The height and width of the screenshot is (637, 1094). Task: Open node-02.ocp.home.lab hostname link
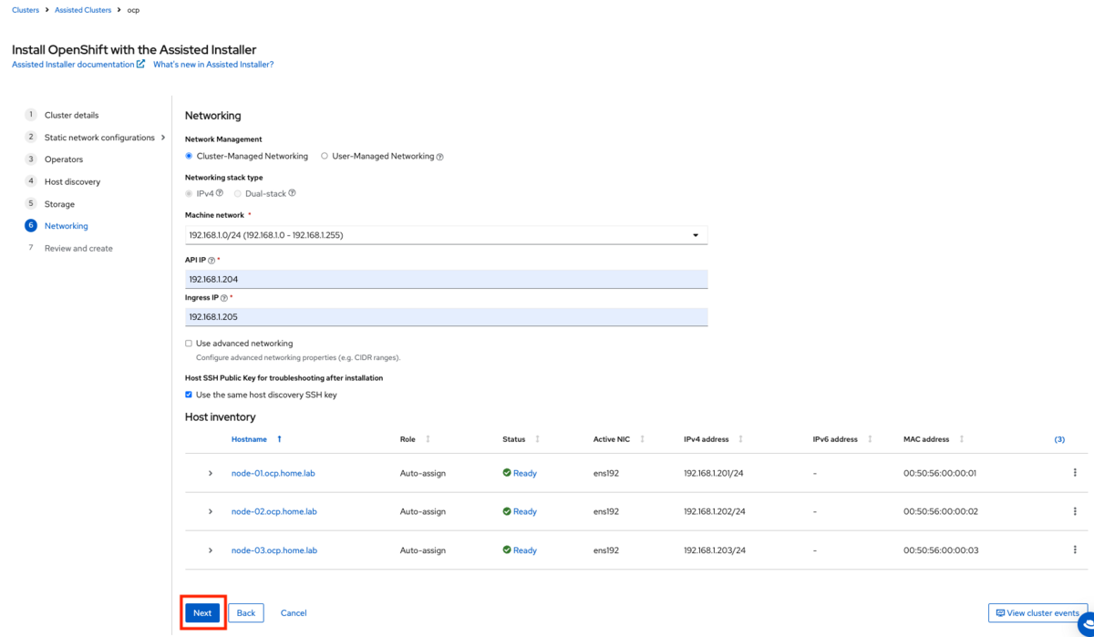pos(273,512)
